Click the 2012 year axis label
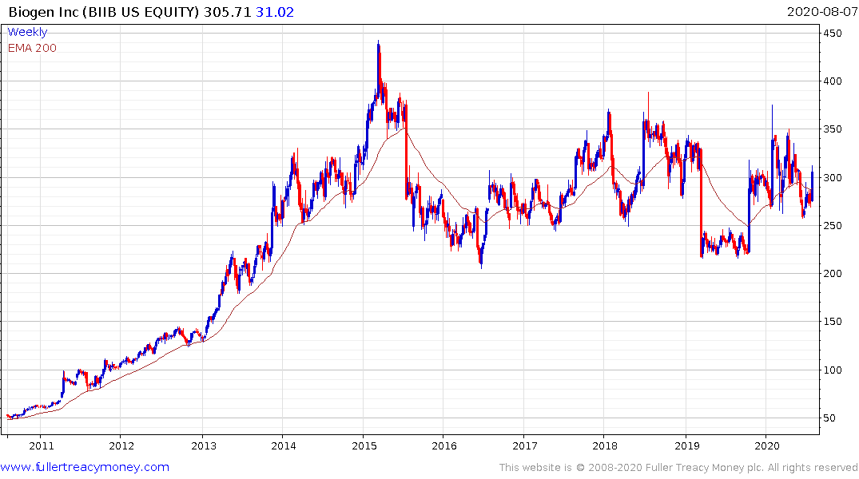The width and height of the screenshot is (859, 479). (121, 445)
